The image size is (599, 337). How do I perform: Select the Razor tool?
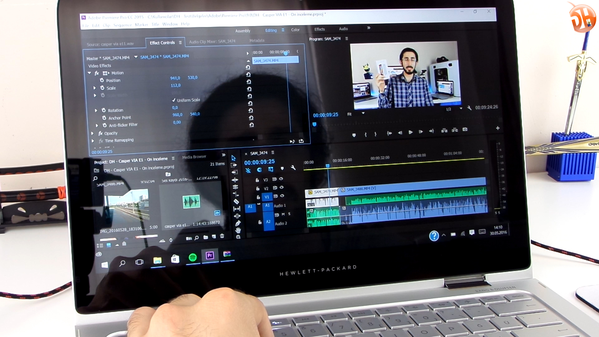click(x=236, y=201)
